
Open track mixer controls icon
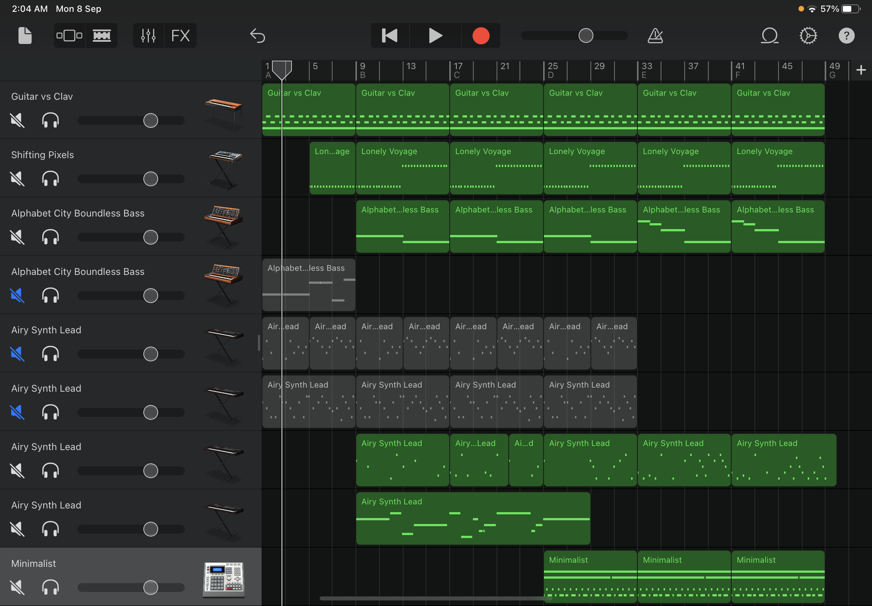[148, 36]
